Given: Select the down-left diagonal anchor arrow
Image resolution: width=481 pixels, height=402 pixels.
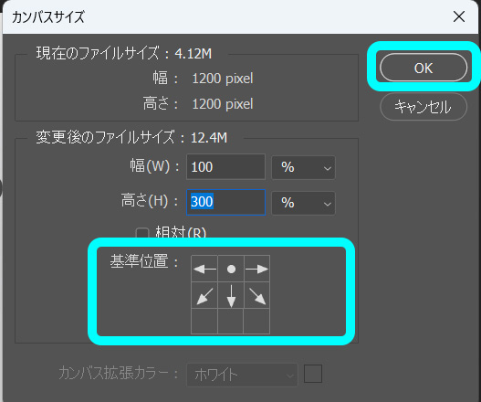Looking at the screenshot, I should click(x=204, y=295).
